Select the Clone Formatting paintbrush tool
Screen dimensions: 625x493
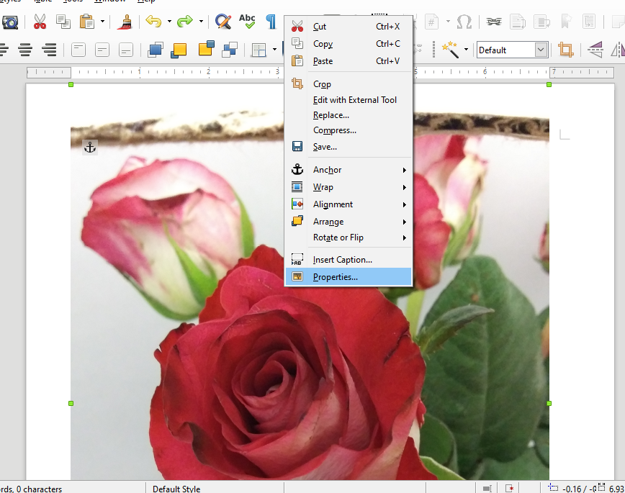[x=125, y=22]
